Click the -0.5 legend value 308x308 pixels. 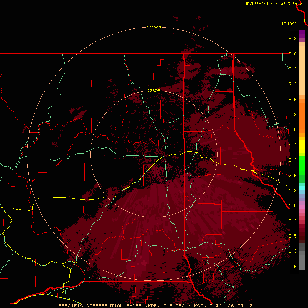291,236
